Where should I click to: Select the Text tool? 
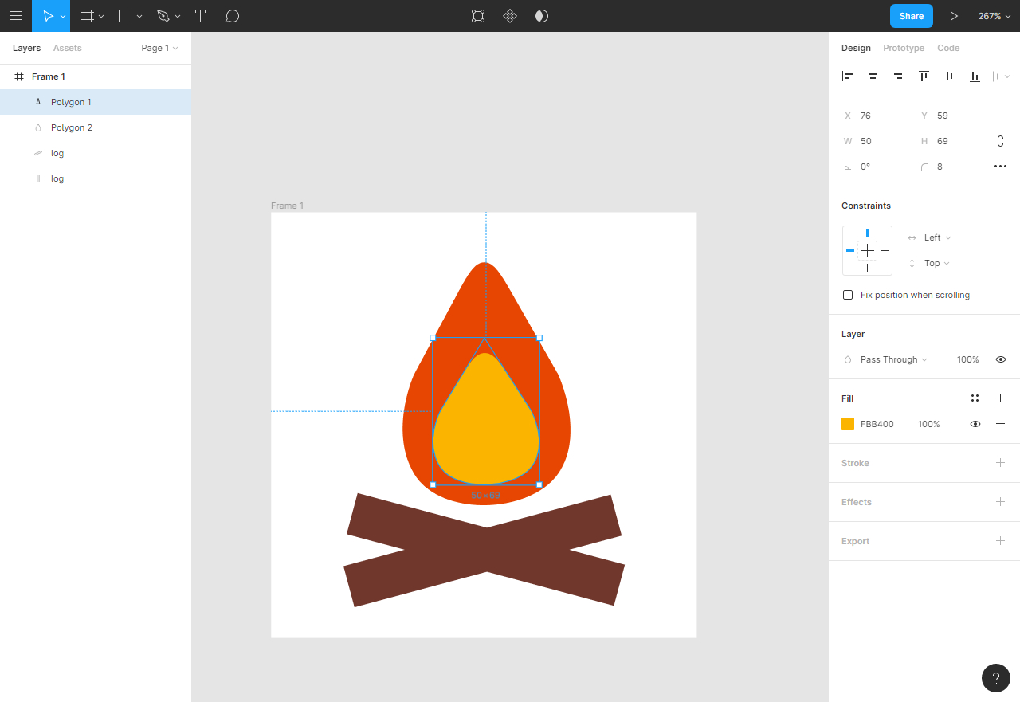pyautogui.click(x=201, y=16)
